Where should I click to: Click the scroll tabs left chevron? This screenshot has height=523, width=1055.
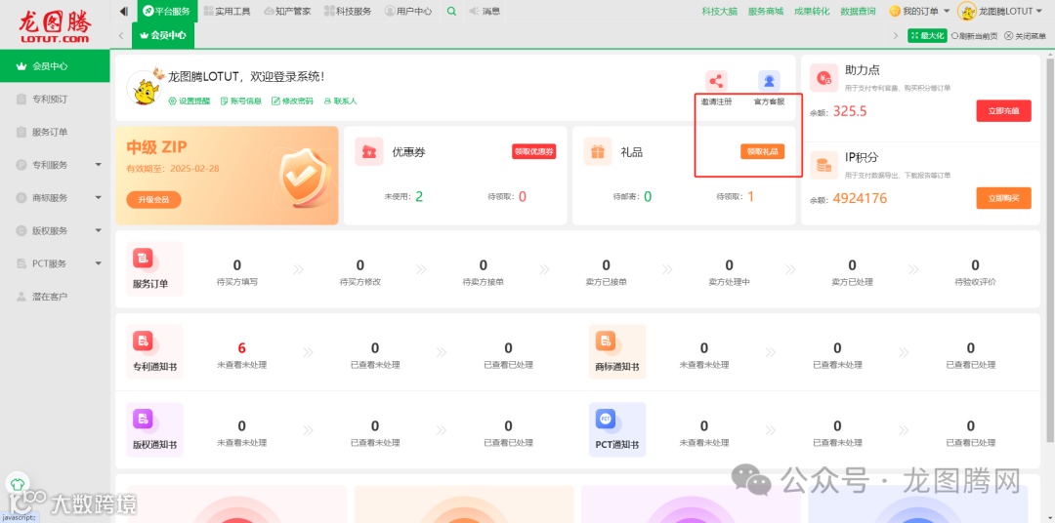coord(120,35)
